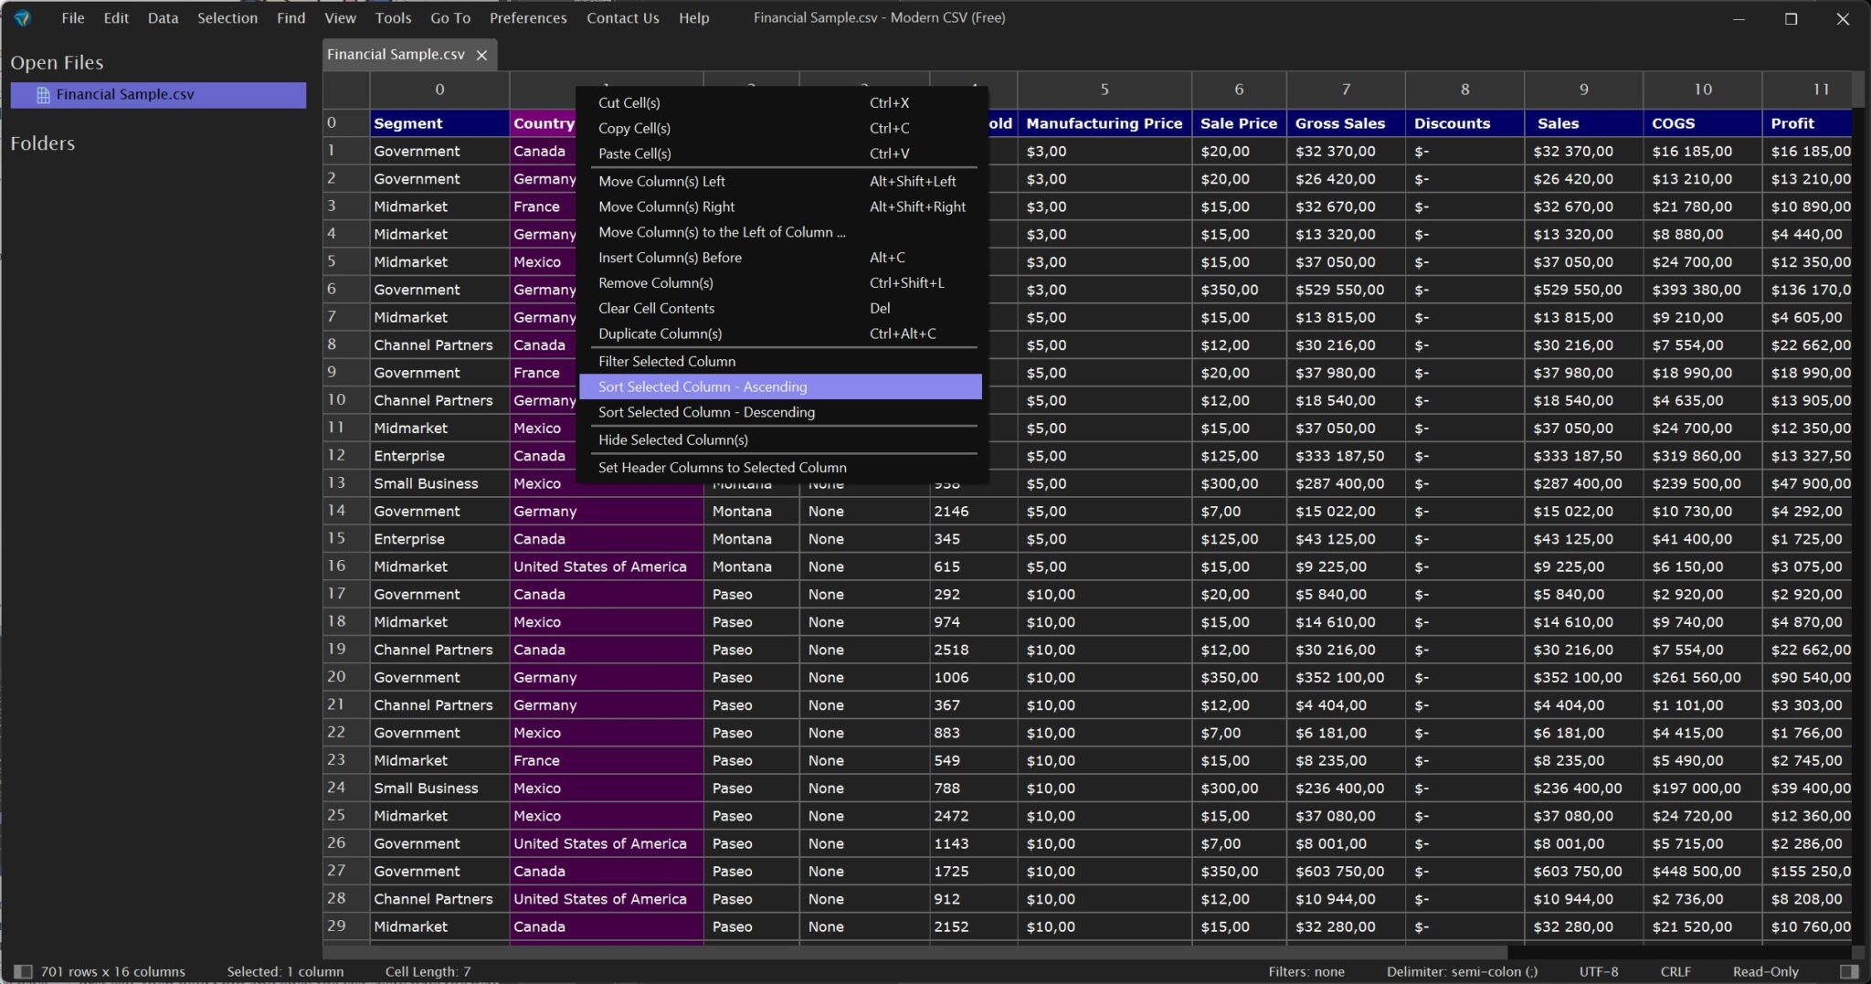Image resolution: width=1871 pixels, height=984 pixels.
Task: Open the Tools menu
Action: pyautogui.click(x=393, y=18)
